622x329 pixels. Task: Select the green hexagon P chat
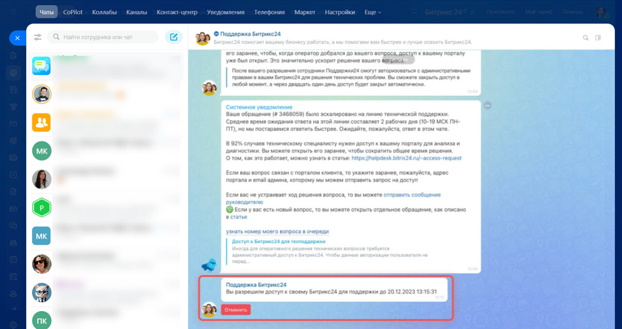[x=41, y=208]
